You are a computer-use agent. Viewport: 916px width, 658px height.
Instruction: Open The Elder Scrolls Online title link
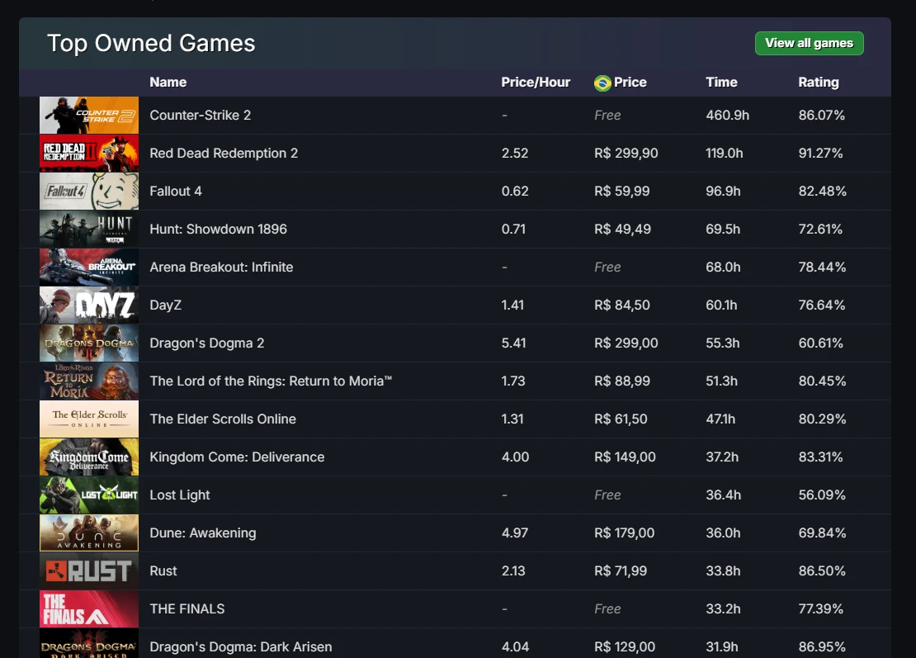tap(223, 419)
